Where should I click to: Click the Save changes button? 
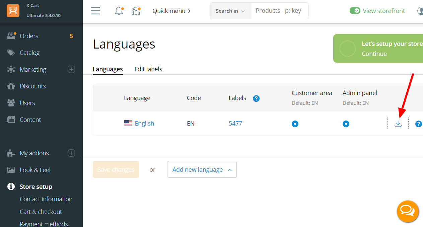point(116,169)
